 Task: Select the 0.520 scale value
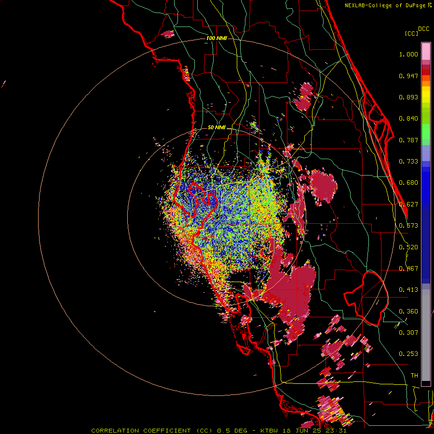(408, 247)
